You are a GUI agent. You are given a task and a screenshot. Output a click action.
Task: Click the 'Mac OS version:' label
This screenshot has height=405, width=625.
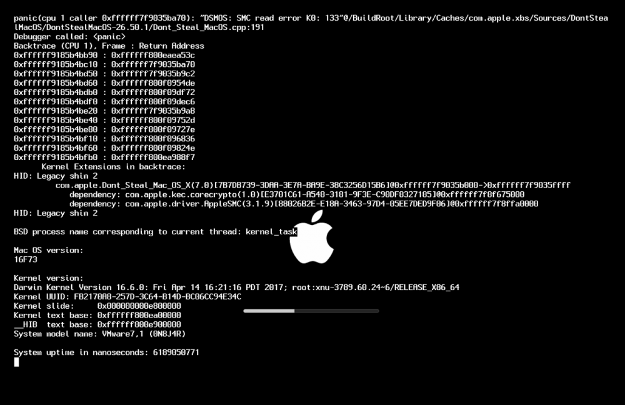(49, 251)
